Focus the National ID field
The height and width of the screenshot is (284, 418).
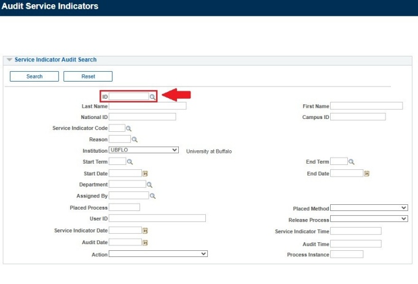point(143,117)
